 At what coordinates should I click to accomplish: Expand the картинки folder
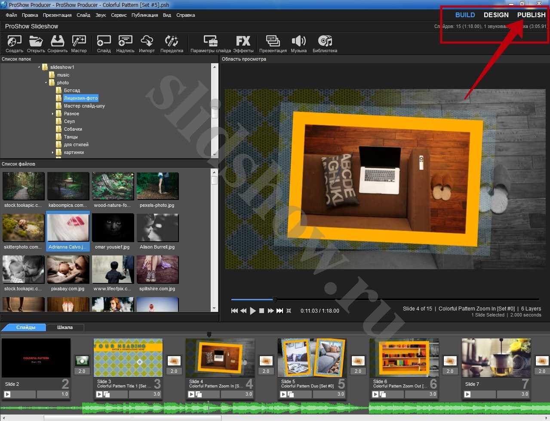tap(53, 153)
